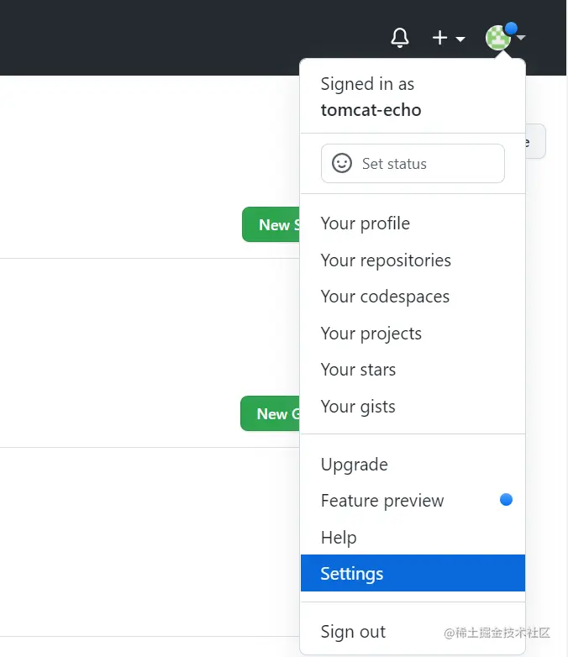Screen dimensions: 568x657
Task: Click the notifications bell icon
Action: point(400,37)
